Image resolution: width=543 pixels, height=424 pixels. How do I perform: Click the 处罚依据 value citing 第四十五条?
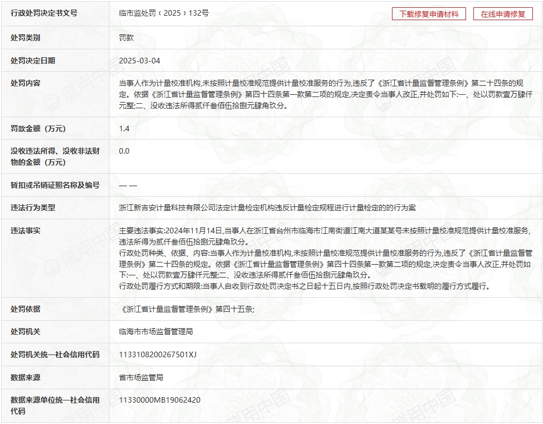(187, 309)
